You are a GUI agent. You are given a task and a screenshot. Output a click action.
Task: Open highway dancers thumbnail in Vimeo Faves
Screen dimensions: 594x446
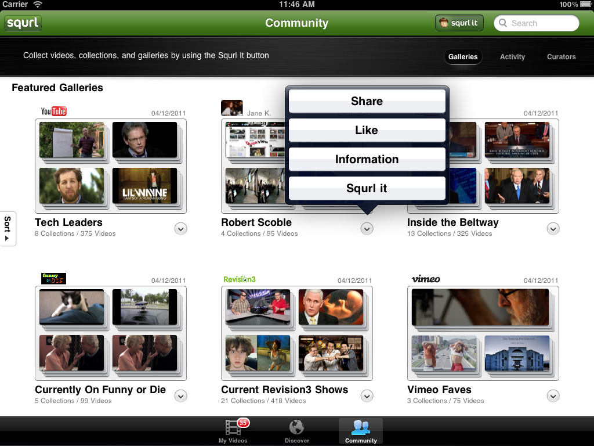coord(444,353)
